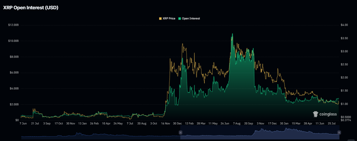The image size is (357, 141).
Task: Click the 17 Oct date label
Action: [59, 124]
